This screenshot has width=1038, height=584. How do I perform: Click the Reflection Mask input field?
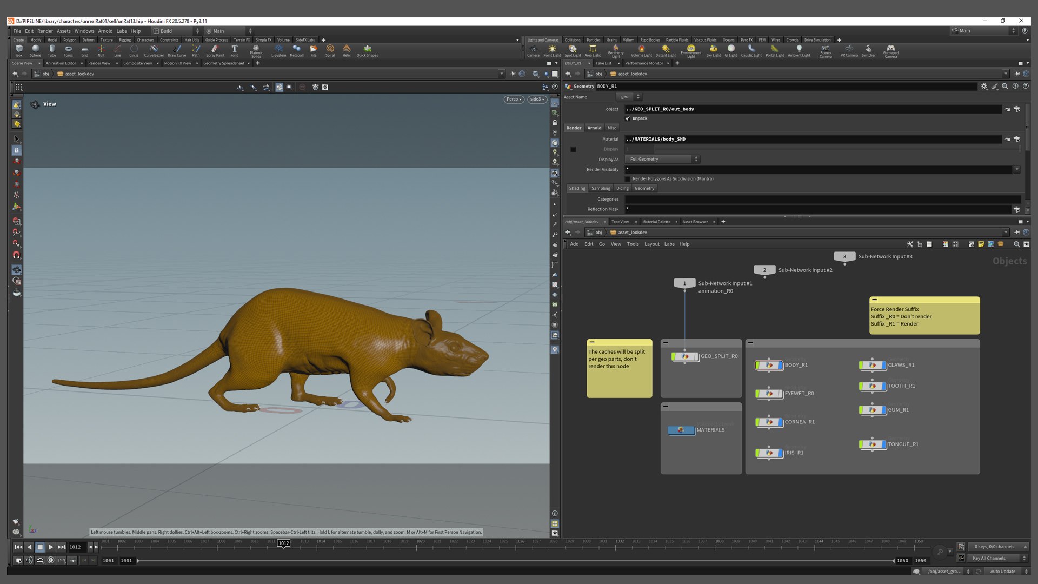click(818, 209)
